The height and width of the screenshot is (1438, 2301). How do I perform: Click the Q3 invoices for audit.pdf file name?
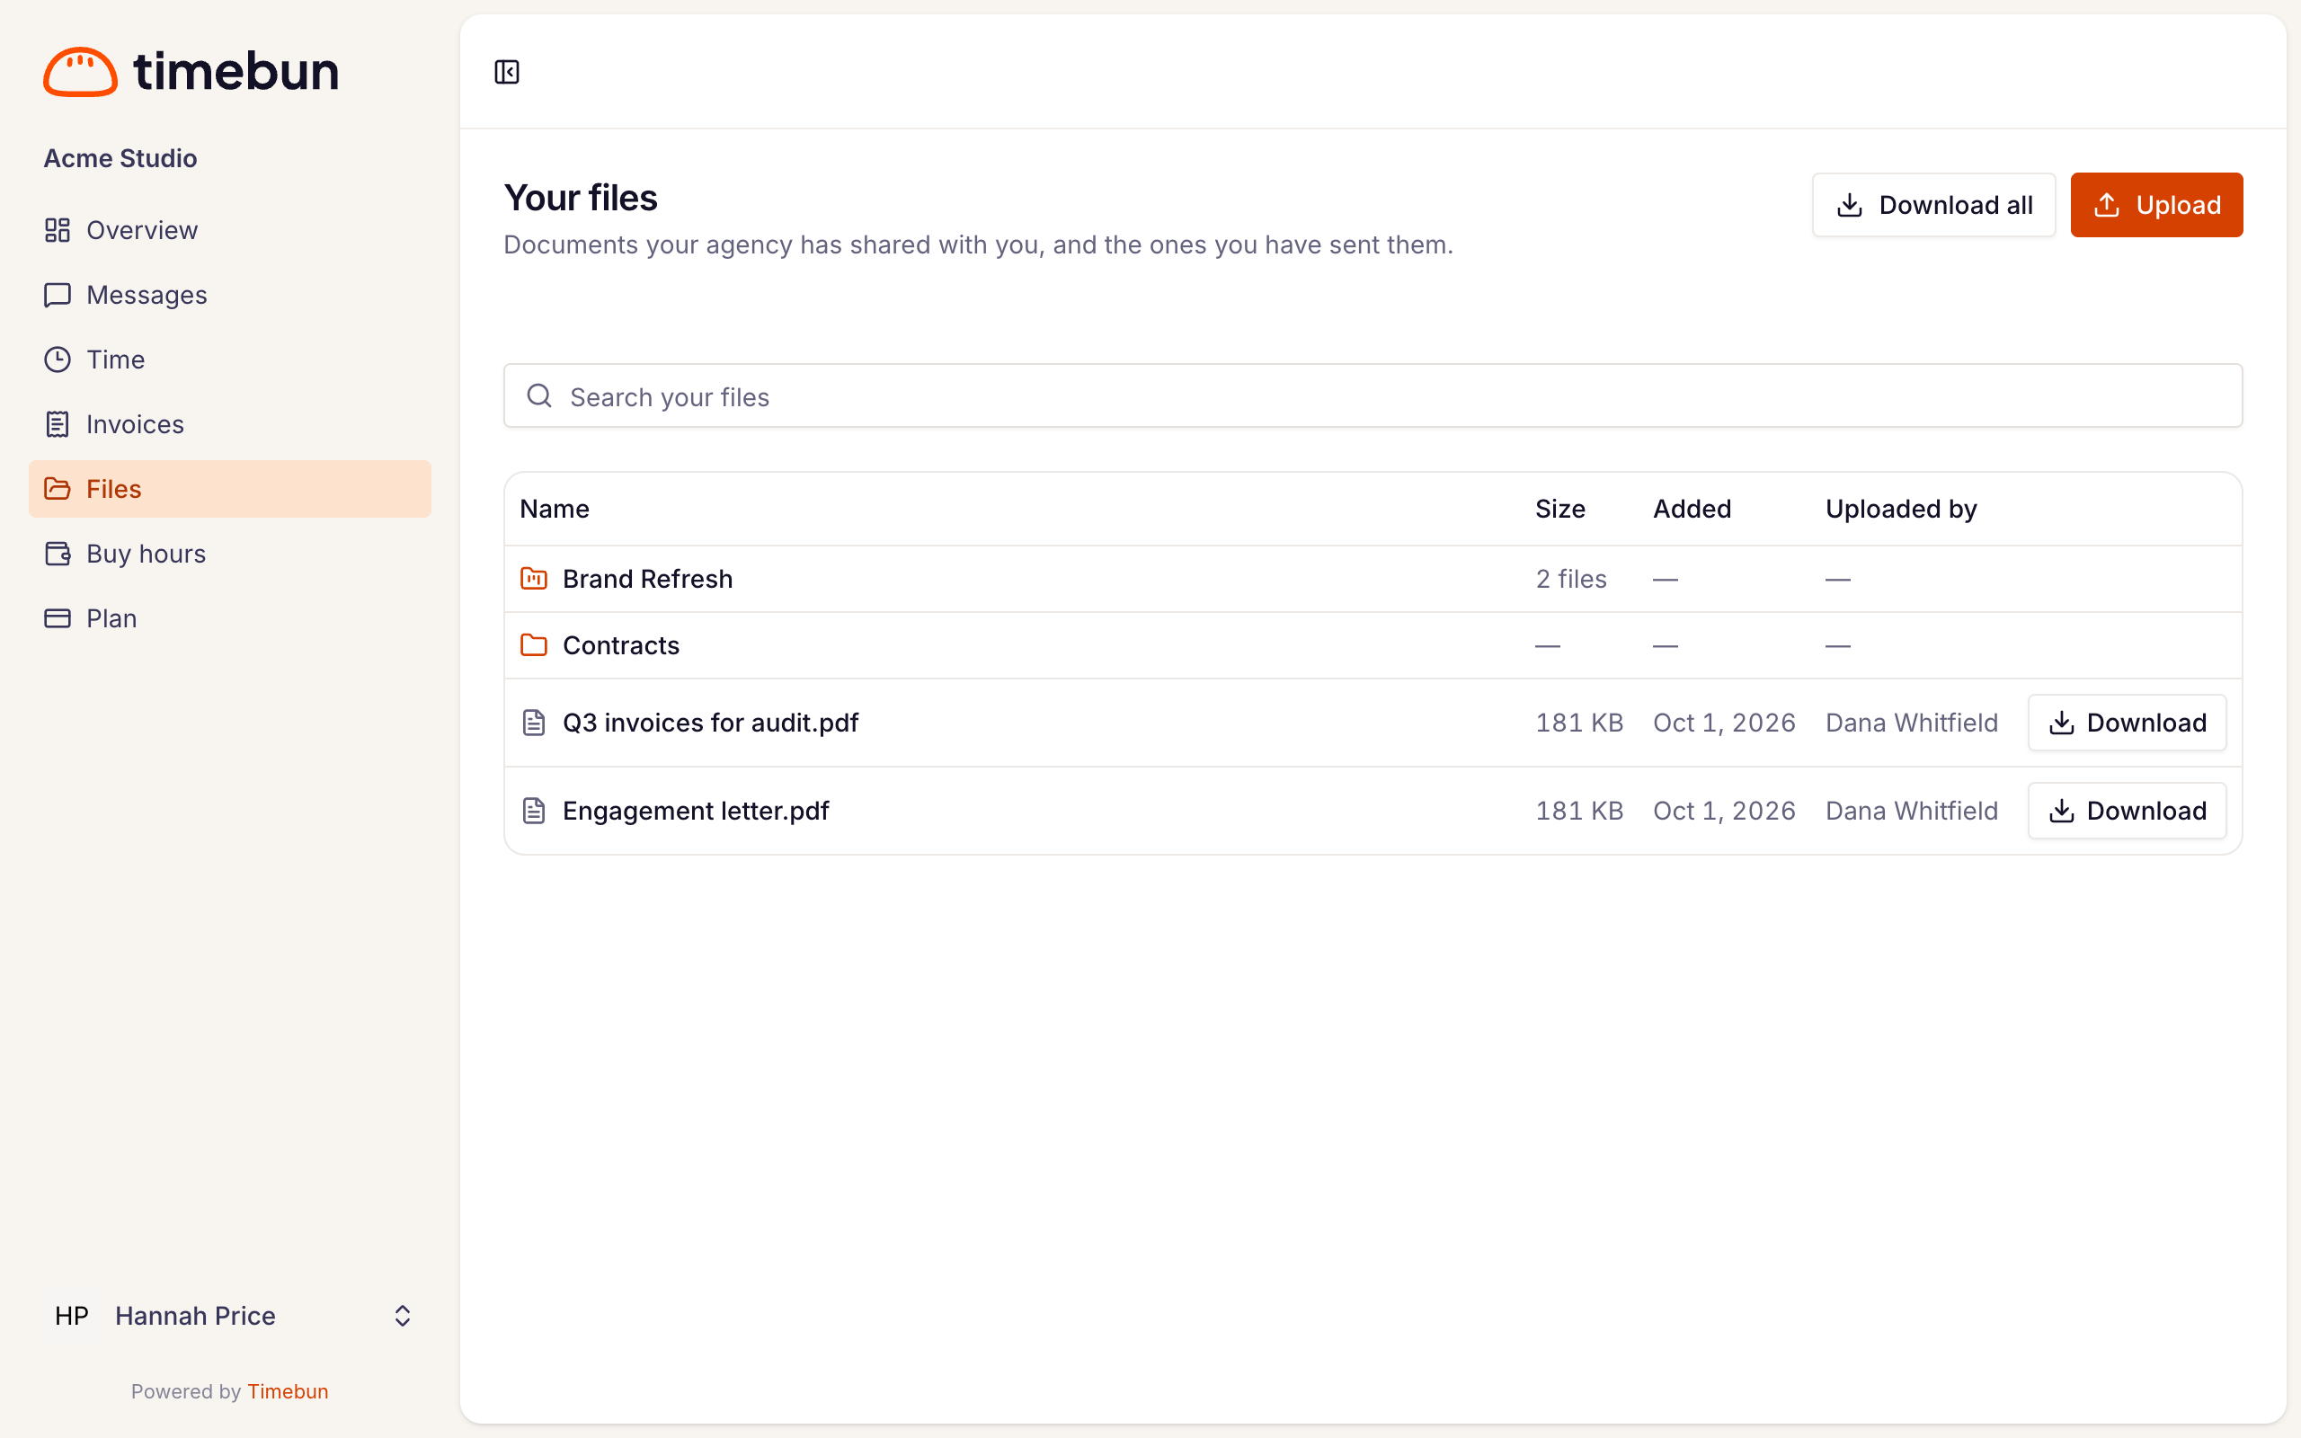710,723
